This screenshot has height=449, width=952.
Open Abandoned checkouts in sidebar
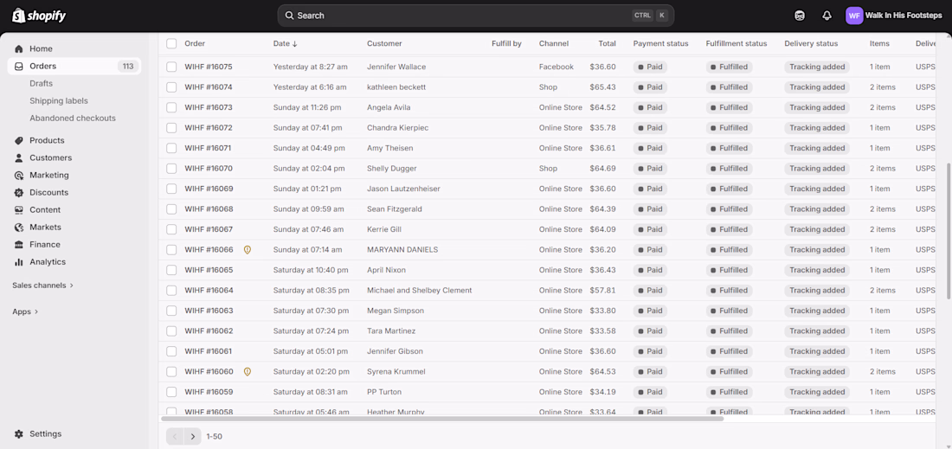[x=73, y=119]
